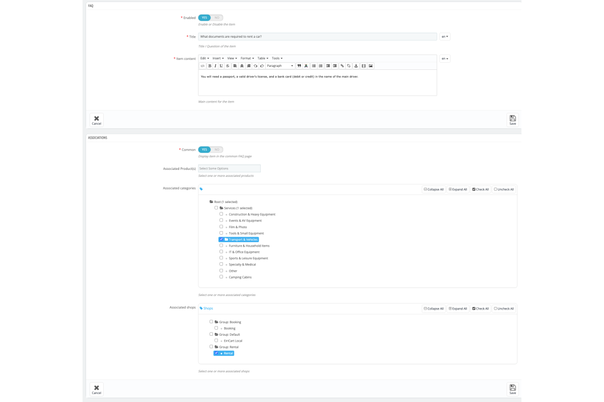
Task: Insert a blockquote in item content
Action: 299,66
